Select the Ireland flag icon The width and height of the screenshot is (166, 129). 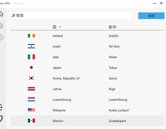(x=31, y=36)
